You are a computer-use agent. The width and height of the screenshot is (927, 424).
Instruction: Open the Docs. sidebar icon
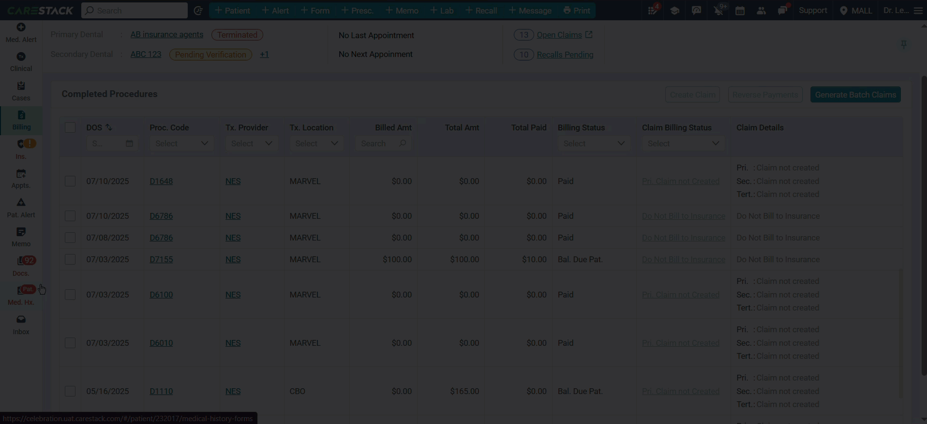(x=21, y=266)
